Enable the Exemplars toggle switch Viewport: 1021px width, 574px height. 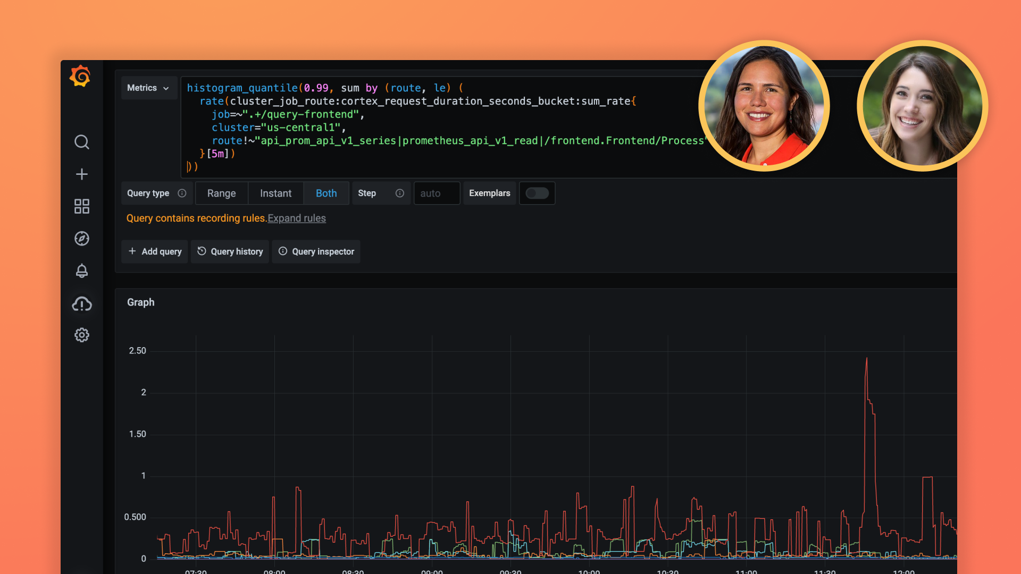537,193
